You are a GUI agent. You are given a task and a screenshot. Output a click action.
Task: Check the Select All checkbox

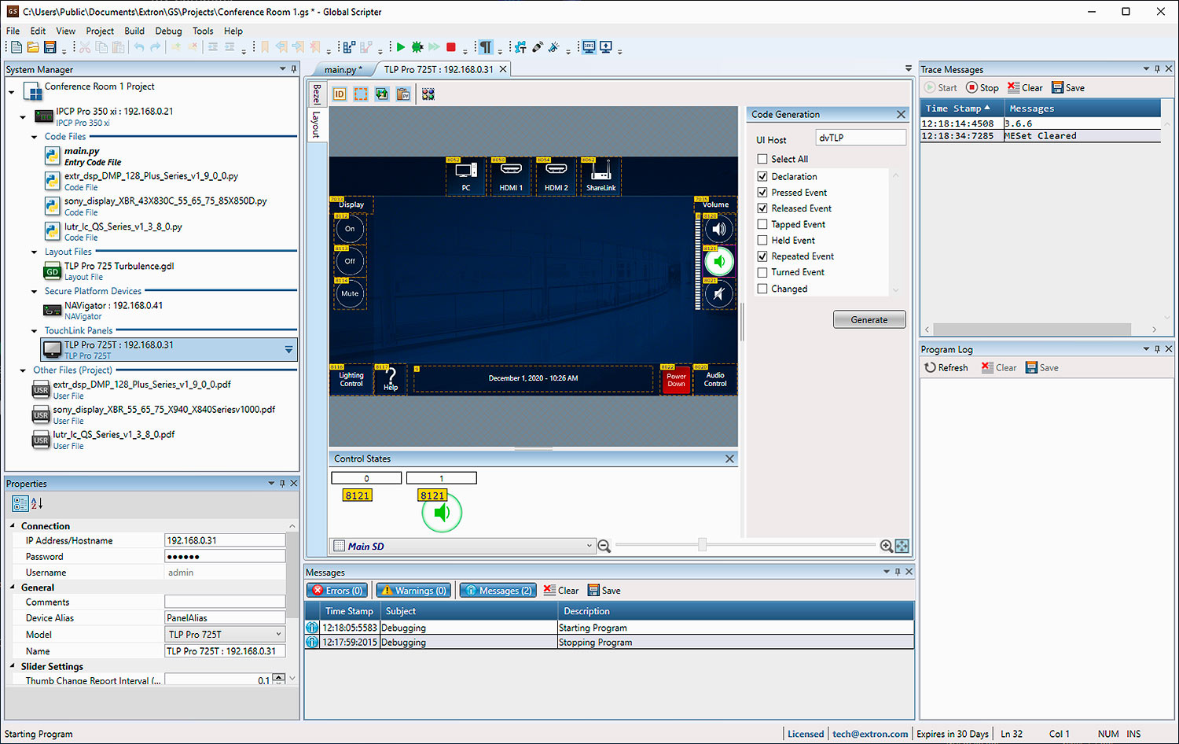coord(762,159)
